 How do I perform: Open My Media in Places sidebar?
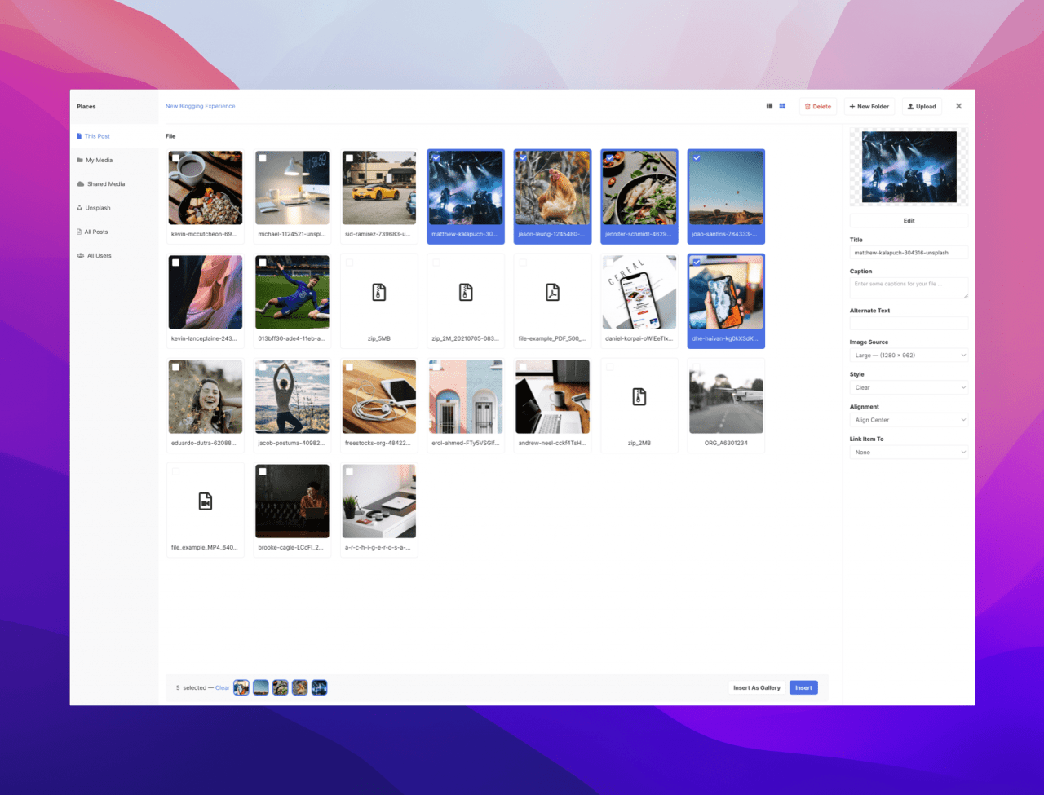99,161
